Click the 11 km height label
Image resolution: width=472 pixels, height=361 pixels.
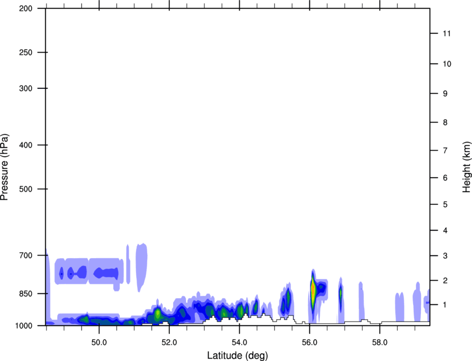point(446,33)
